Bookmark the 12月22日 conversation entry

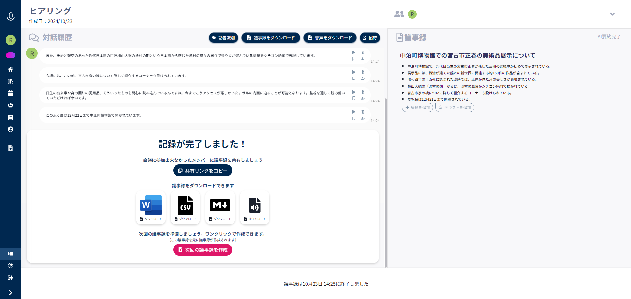tap(354, 118)
